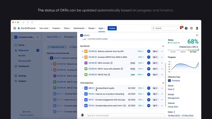Image resolution: width=212 pixels, height=119 pixels.
Task: Open the user profile avatar in header
Action: point(197,28)
